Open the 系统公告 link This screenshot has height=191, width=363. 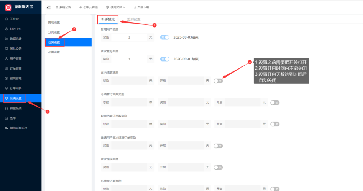point(65,7)
